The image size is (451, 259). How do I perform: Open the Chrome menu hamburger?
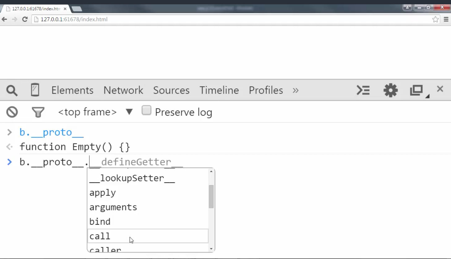tap(446, 19)
